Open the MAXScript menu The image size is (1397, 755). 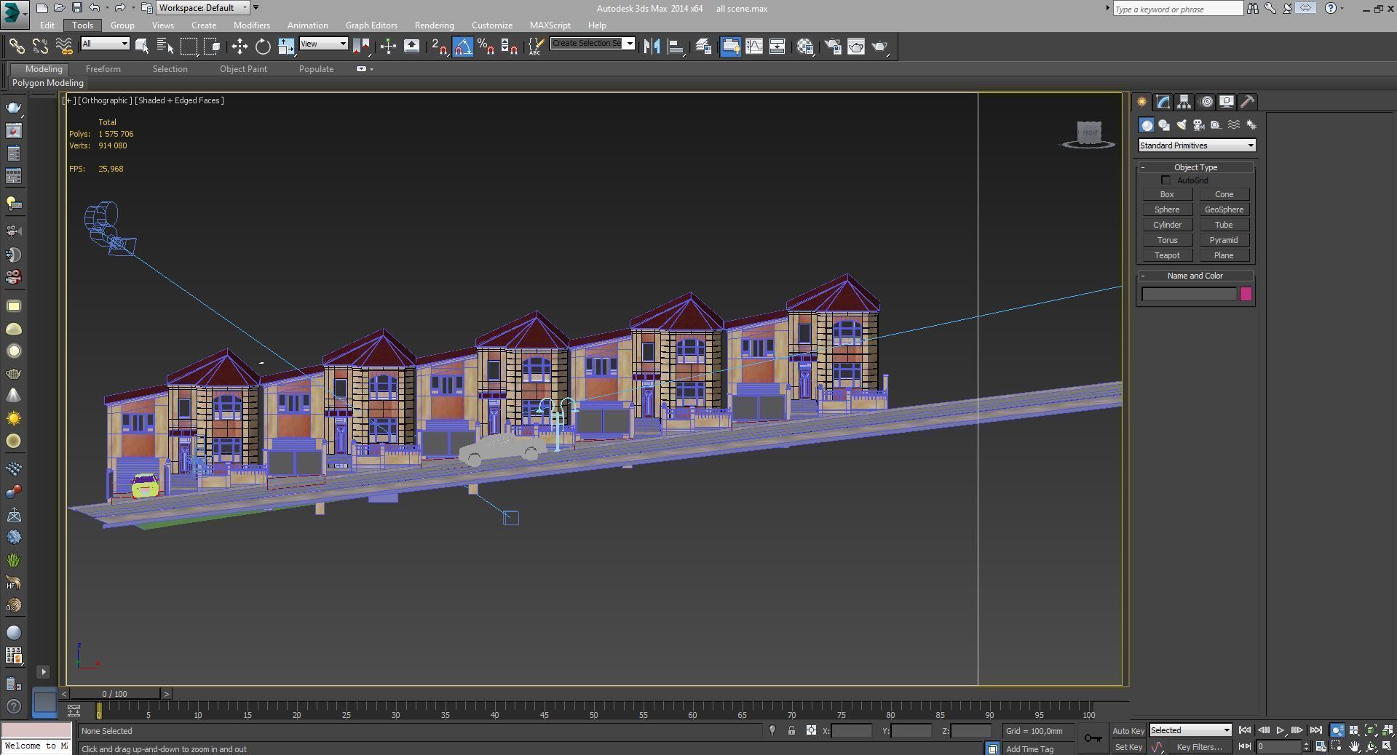pyautogui.click(x=550, y=25)
